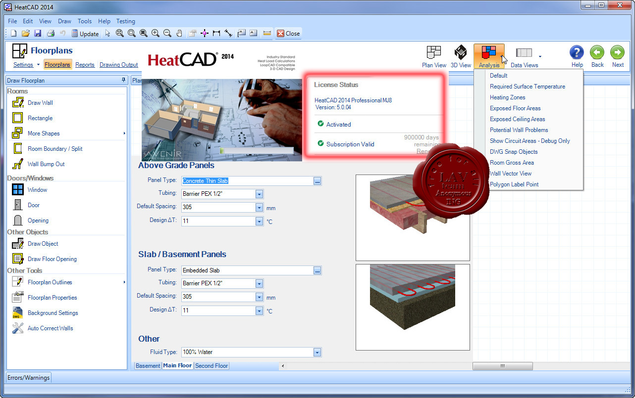Select Potential Wall Problems entry
This screenshot has height=398, width=635.
pos(519,130)
